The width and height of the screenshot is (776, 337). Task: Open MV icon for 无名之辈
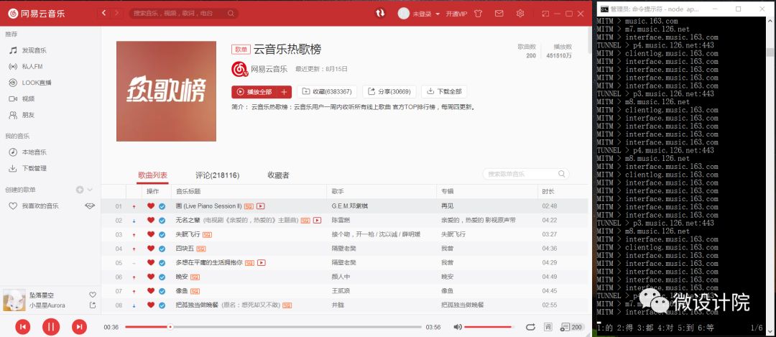pyautogui.click(x=318, y=220)
